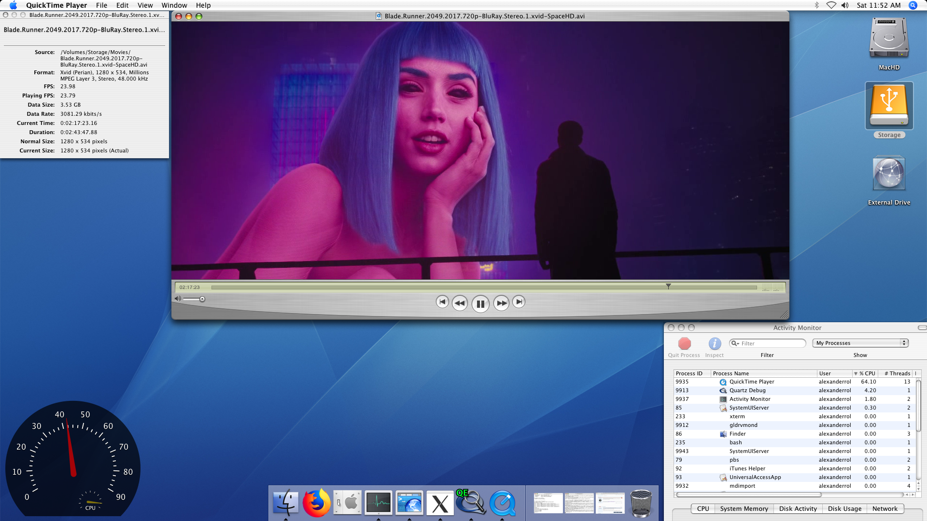Image resolution: width=927 pixels, height=521 pixels.
Task: Switch to the Disk Usage tab
Action: click(x=844, y=508)
